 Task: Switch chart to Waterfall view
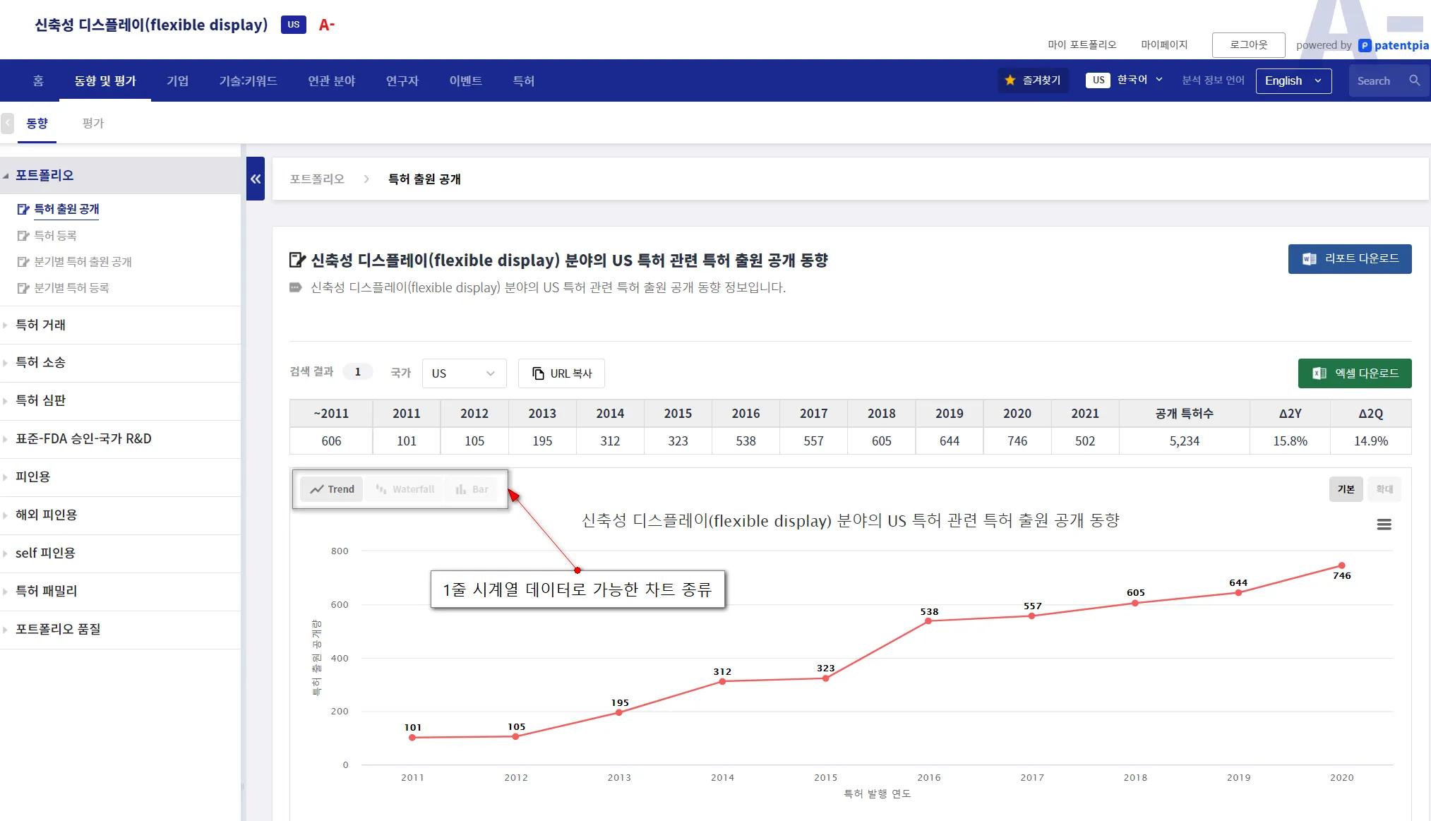(x=405, y=489)
